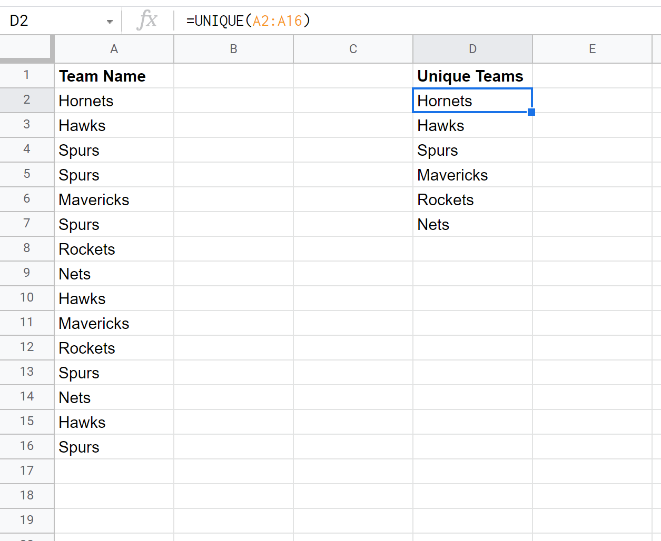This screenshot has height=541, width=661.
Task: Select column A header
Action: [x=114, y=49]
